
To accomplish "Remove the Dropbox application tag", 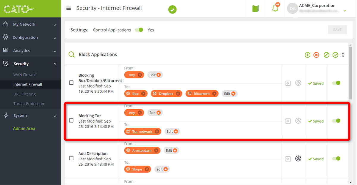I will coord(178,94).
